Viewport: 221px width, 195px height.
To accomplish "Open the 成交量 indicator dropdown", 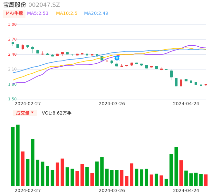I will pos(25,113).
